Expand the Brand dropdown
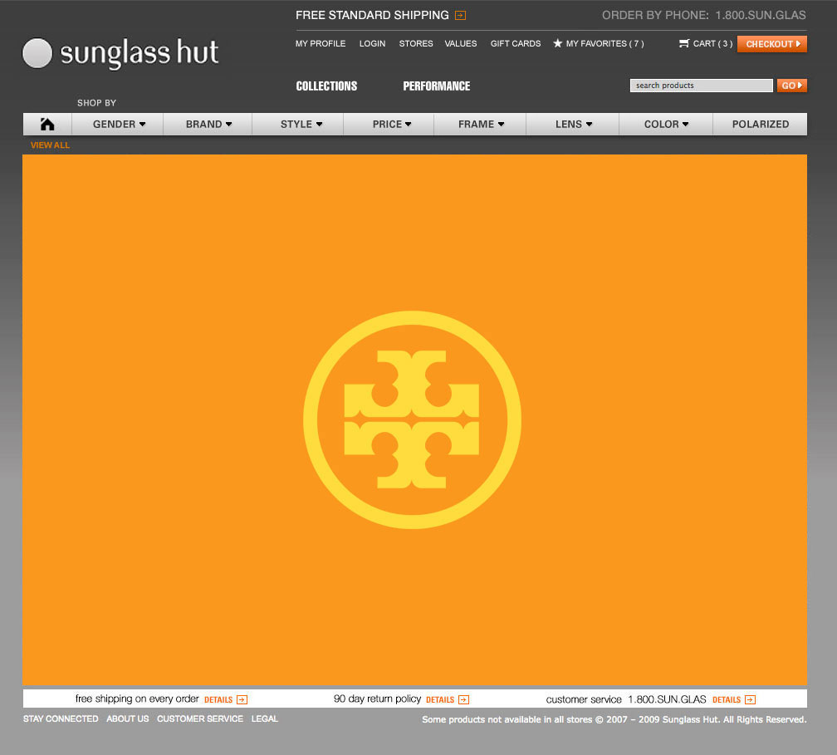Image resolution: width=837 pixels, height=755 pixels. pyautogui.click(x=208, y=125)
